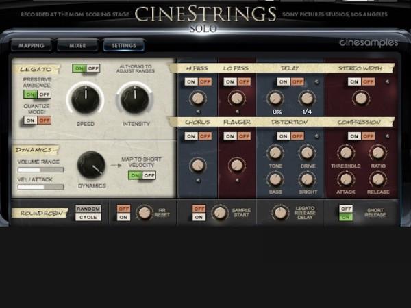Turn Delay effect OFF
The width and height of the screenshot is (411, 308).
pos(297,81)
